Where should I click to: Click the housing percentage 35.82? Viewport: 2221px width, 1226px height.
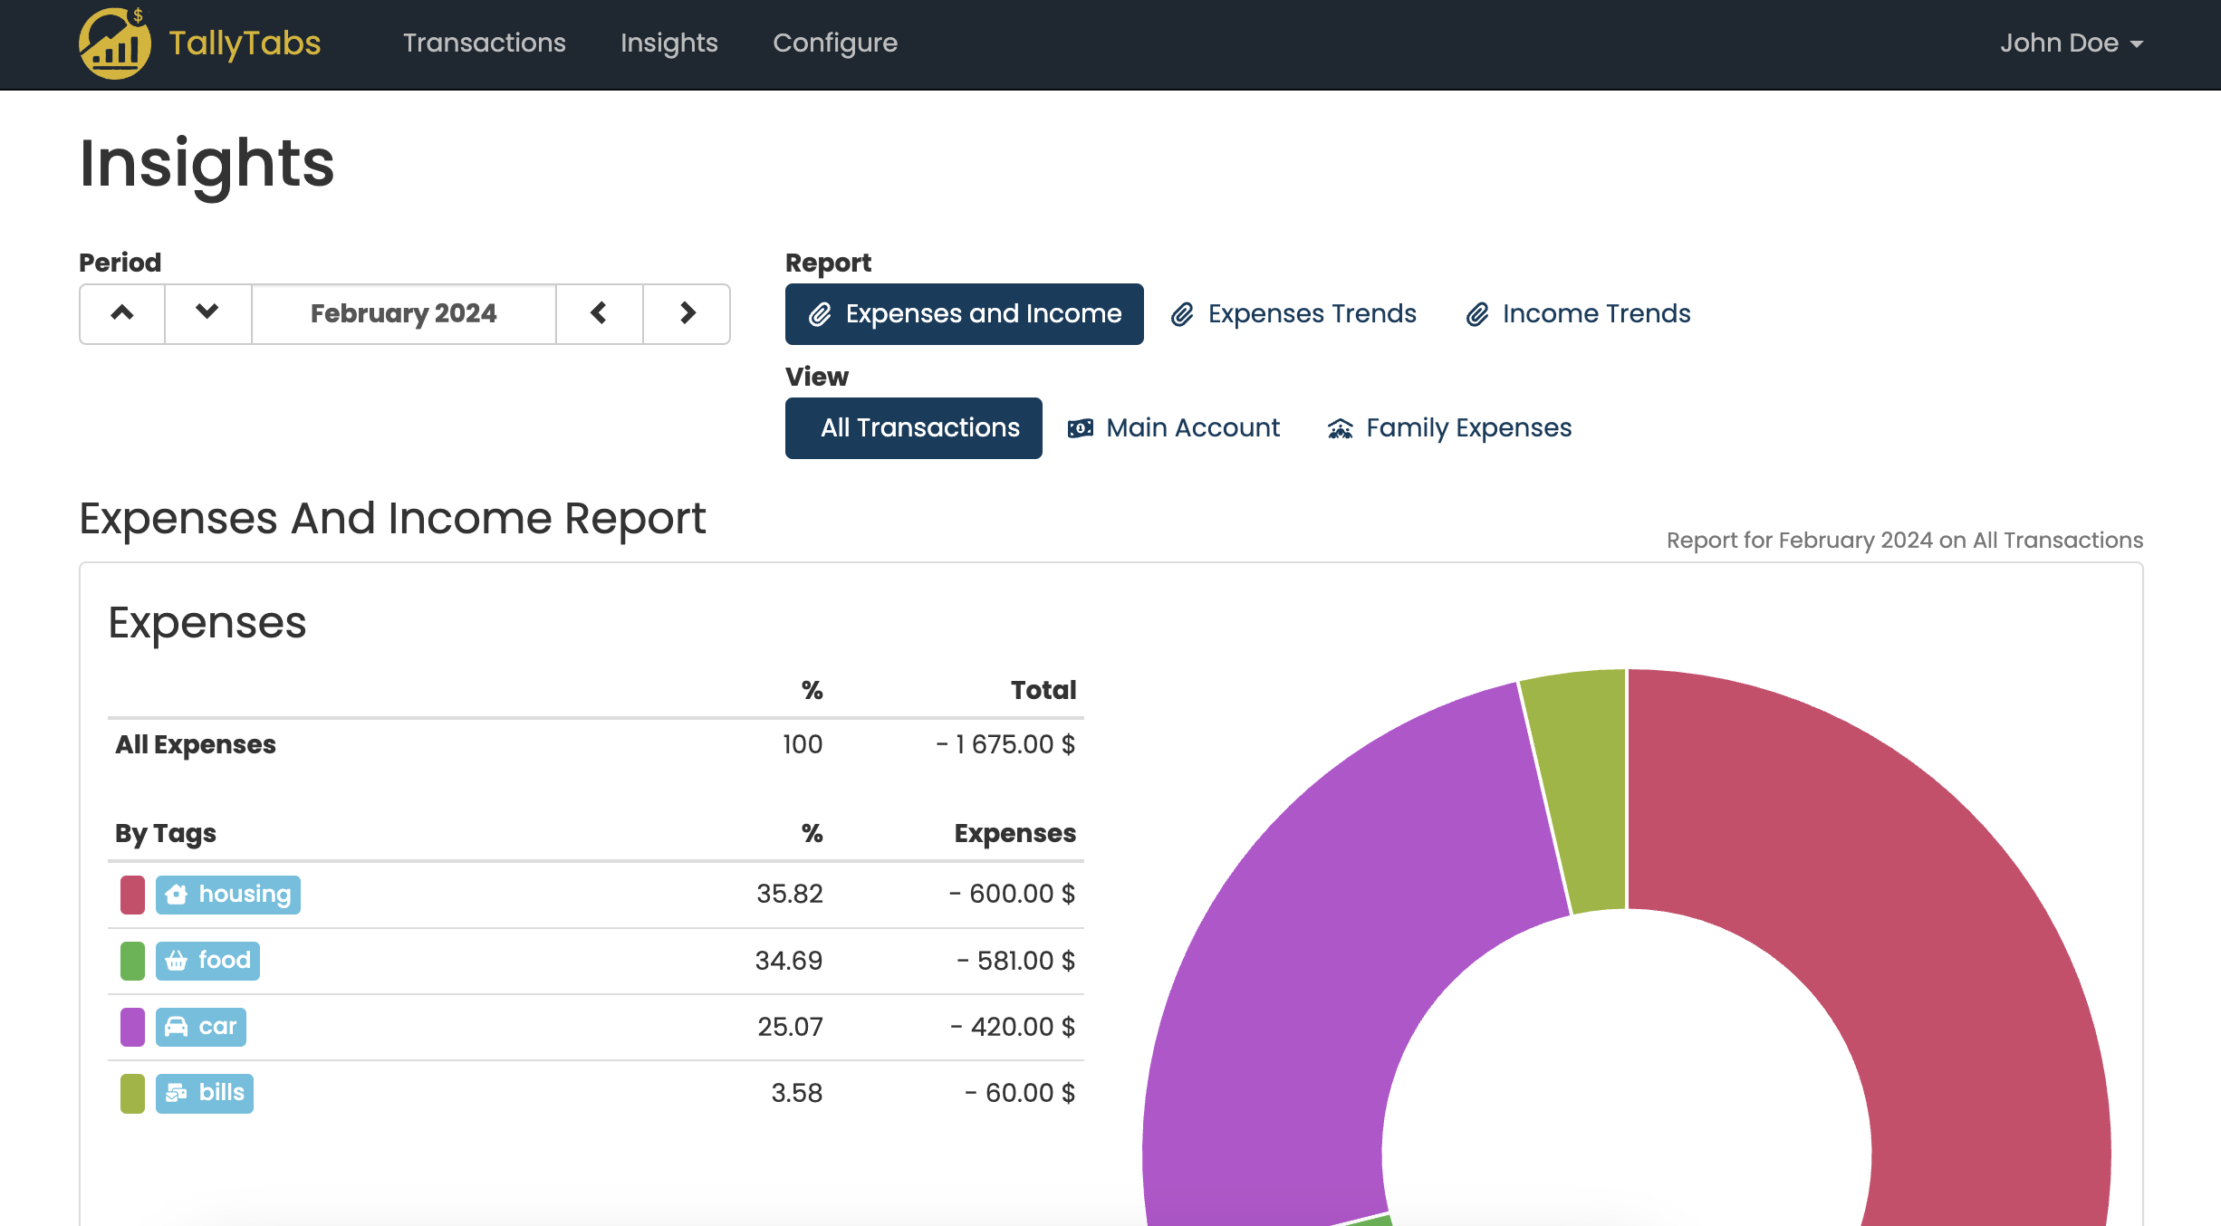tap(790, 895)
